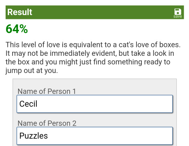This screenshot has height=146, width=189.
Task: Focus the Name of Person 2 input box
Action: (95, 136)
